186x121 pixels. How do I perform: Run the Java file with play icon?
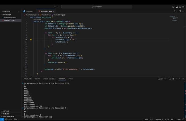click(175, 11)
